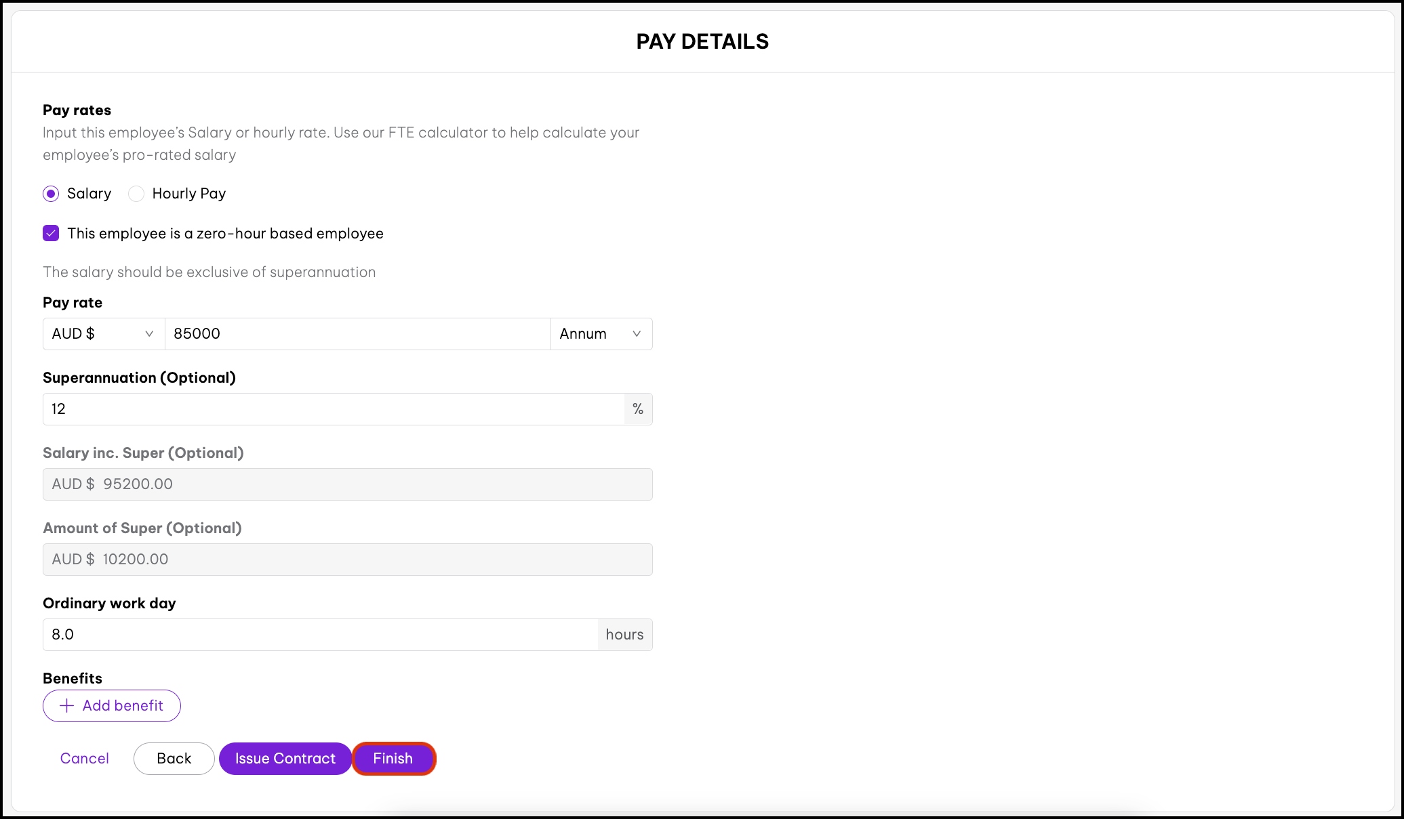Uncheck the zero-hour based employee checkbox
The height and width of the screenshot is (819, 1404).
tap(51, 234)
